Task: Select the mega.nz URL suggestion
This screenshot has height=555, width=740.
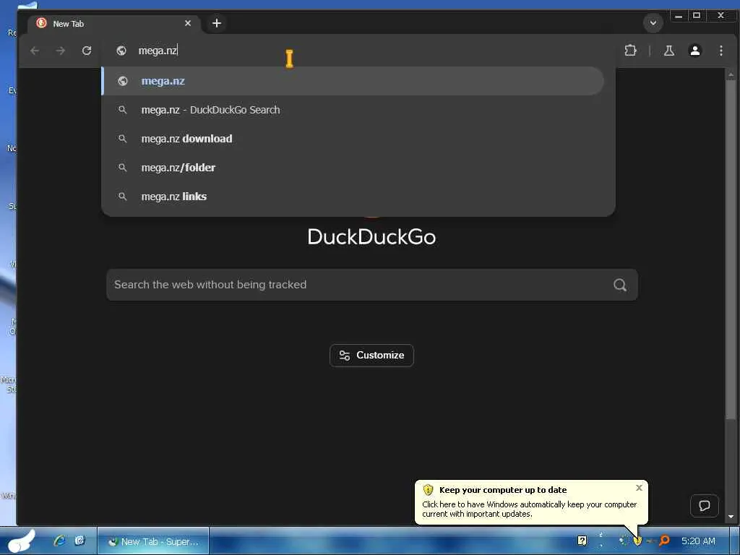Action: pos(353,81)
